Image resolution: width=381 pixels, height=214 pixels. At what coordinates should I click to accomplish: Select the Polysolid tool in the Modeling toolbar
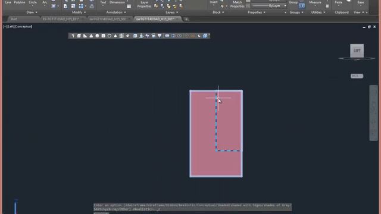click(73, 36)
